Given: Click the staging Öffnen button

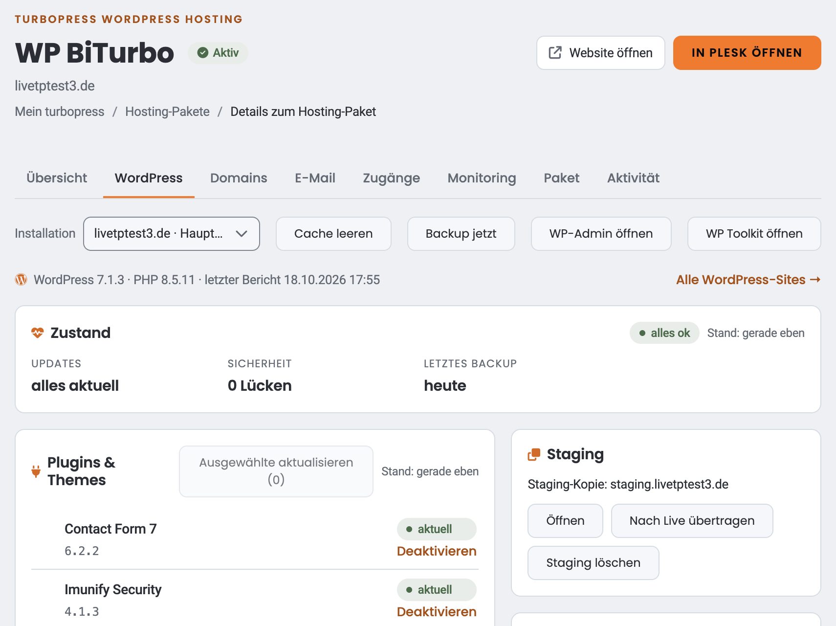Looking at the screenshot, I should (566, 521).
